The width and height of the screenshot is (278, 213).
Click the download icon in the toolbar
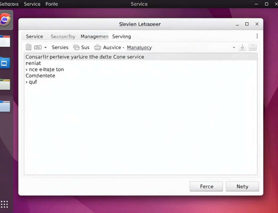tap(242, 47)
